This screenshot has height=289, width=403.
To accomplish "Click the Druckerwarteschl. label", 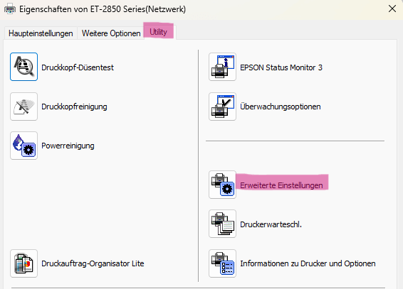I will click(x=271, y=224).
